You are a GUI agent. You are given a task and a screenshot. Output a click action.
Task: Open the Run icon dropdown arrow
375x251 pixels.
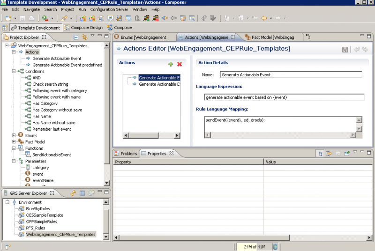click(52, 18)
